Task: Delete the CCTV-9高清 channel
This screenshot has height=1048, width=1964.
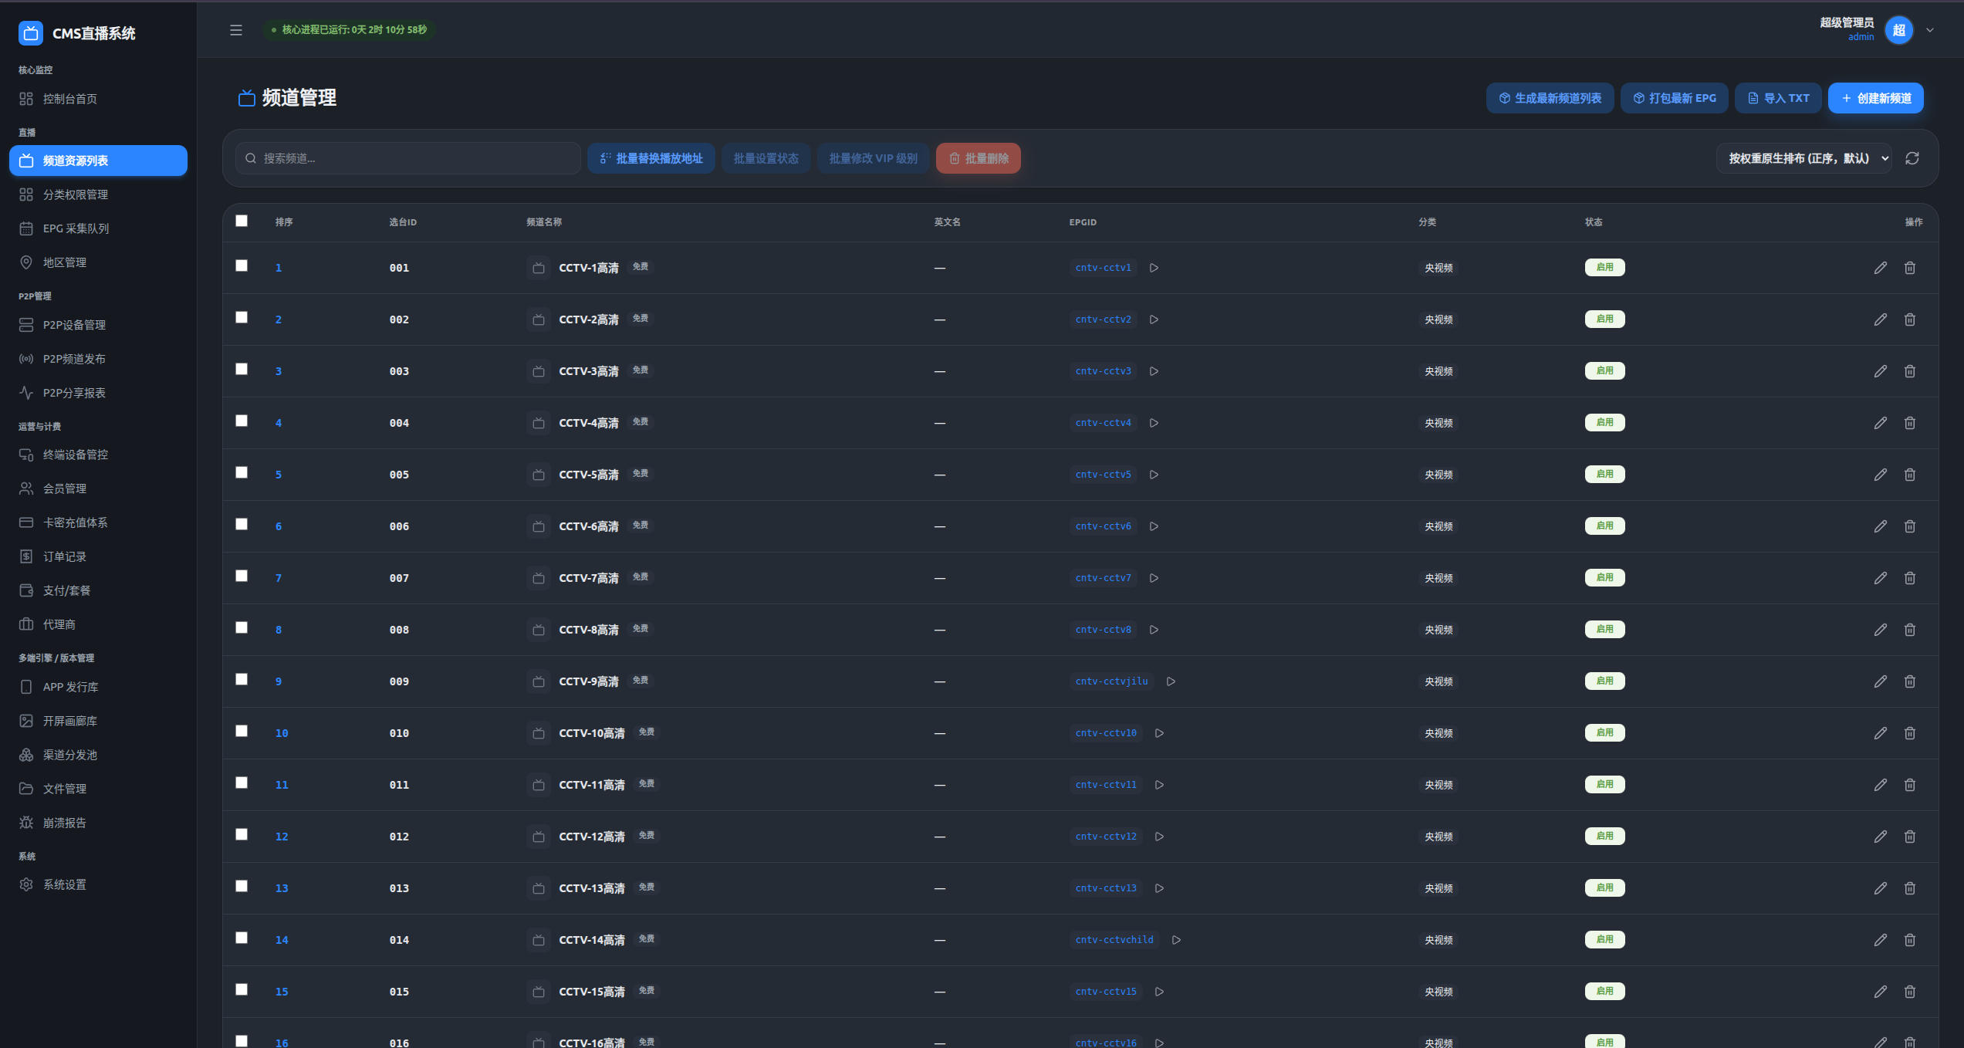Action: [x=1910, y=681]
